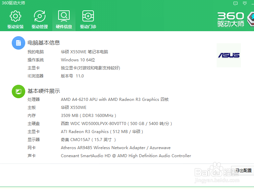Select the WDC WD5000LPVX hard disk text

(116, 124)
